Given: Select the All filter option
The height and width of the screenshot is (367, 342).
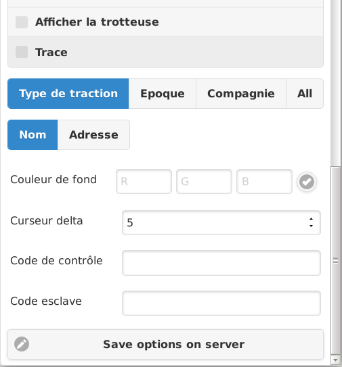Looking at the screenshot, I should (x=305, y=94).
